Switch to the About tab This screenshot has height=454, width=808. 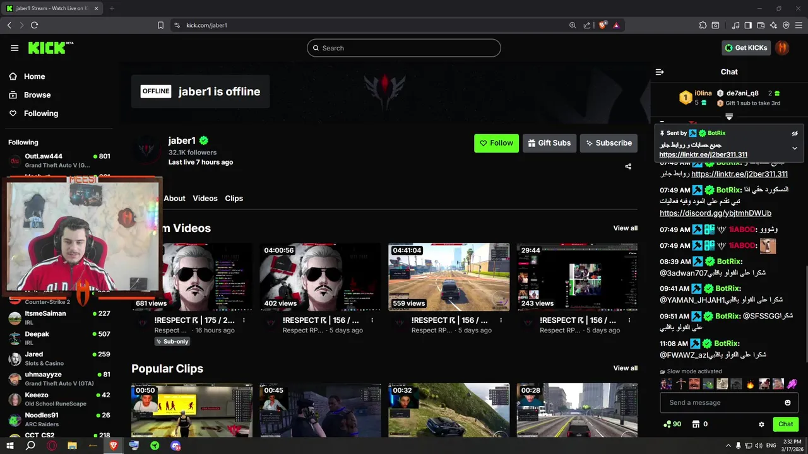point(174,199)
